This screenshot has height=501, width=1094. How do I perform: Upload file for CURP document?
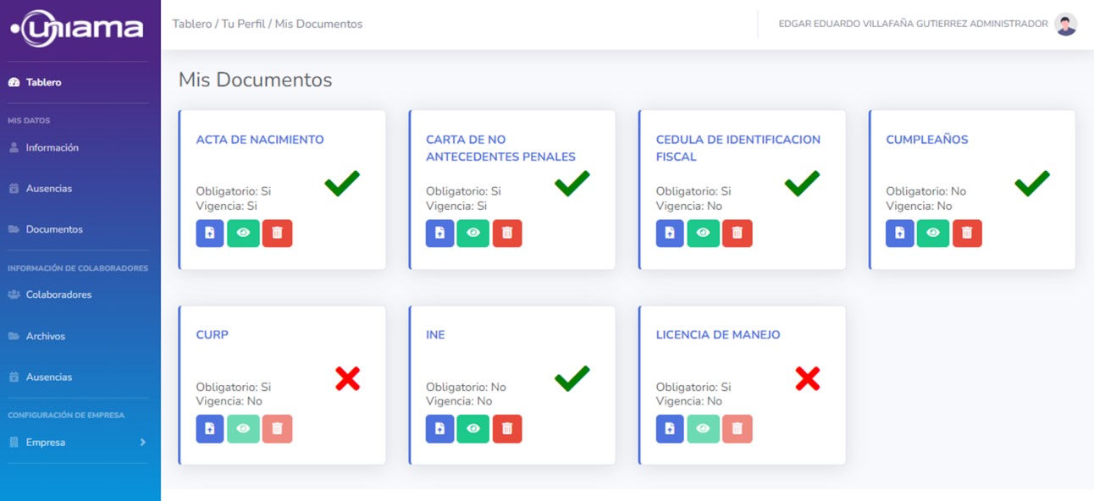pos(210,429)
